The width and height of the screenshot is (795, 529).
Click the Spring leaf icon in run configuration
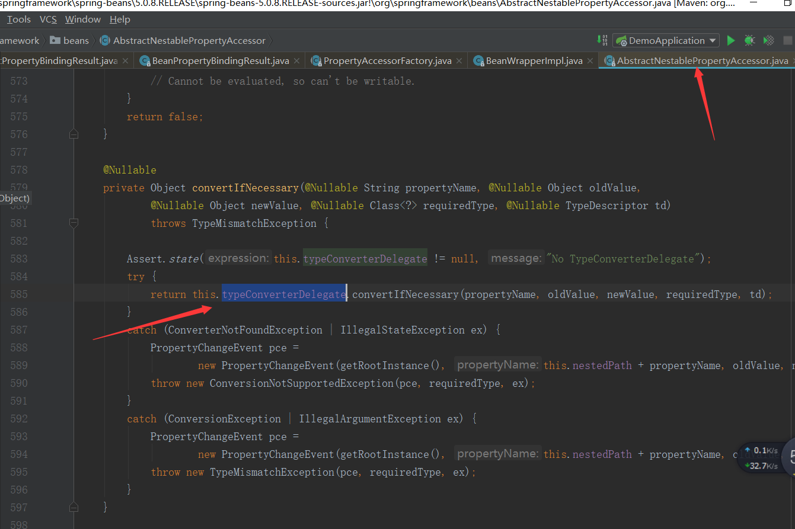coord(621,41)
